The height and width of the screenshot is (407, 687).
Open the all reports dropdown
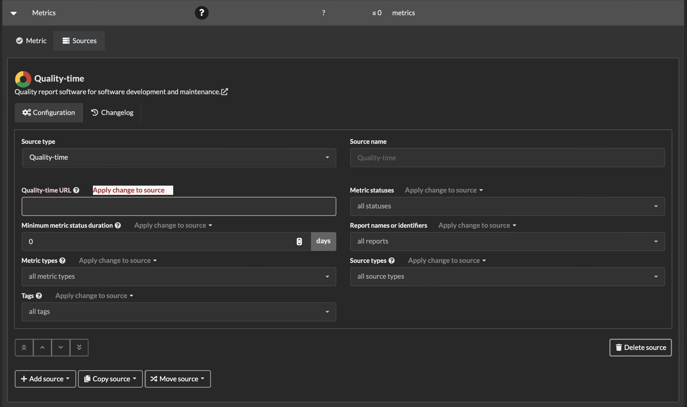(507, 242)
